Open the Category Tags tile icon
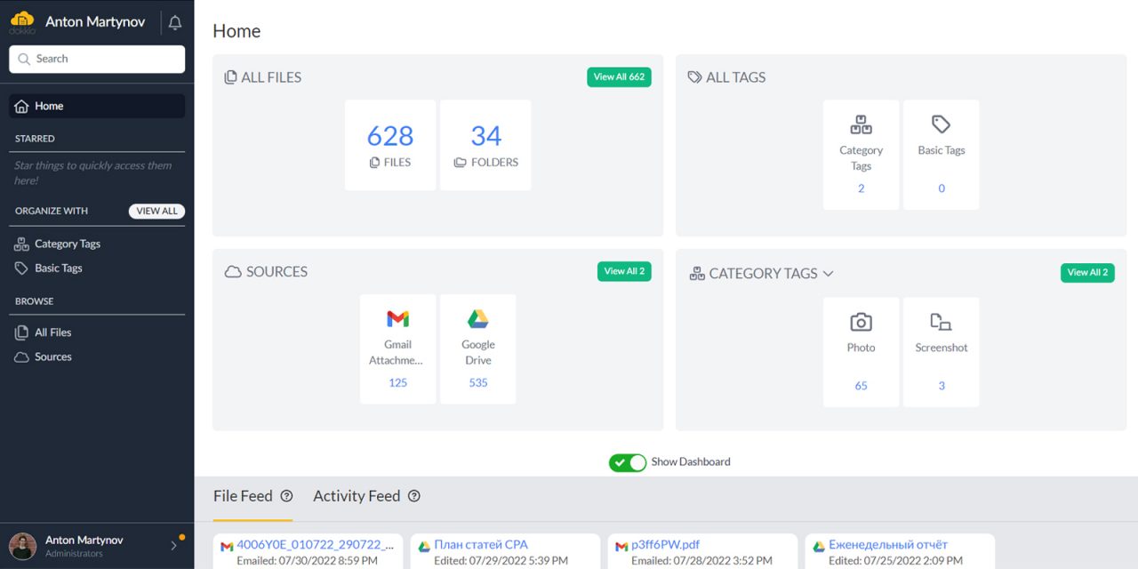The height and width of the screenshot is (569, 1138). click(x=861, y=124)
